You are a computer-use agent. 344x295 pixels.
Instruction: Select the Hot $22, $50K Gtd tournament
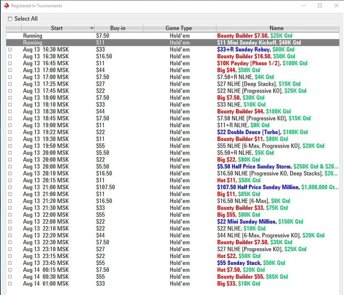tap(172, 256)
